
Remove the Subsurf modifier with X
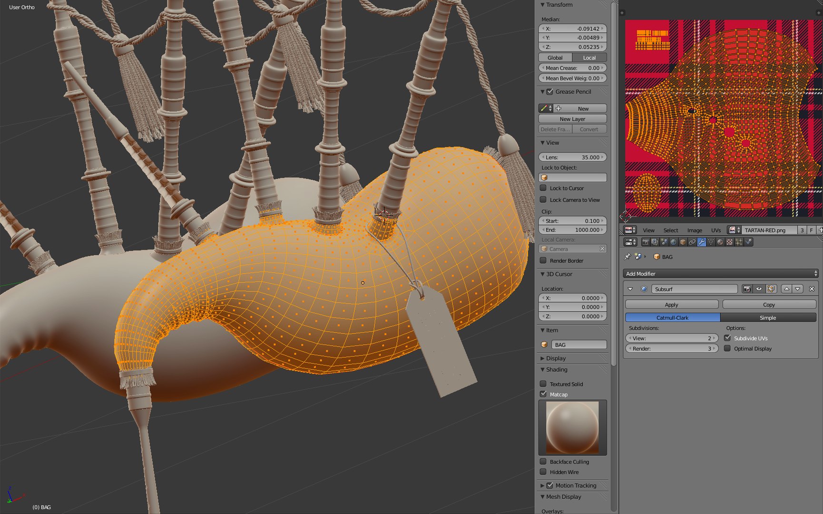pyautogui.click(x=812, y=289)
